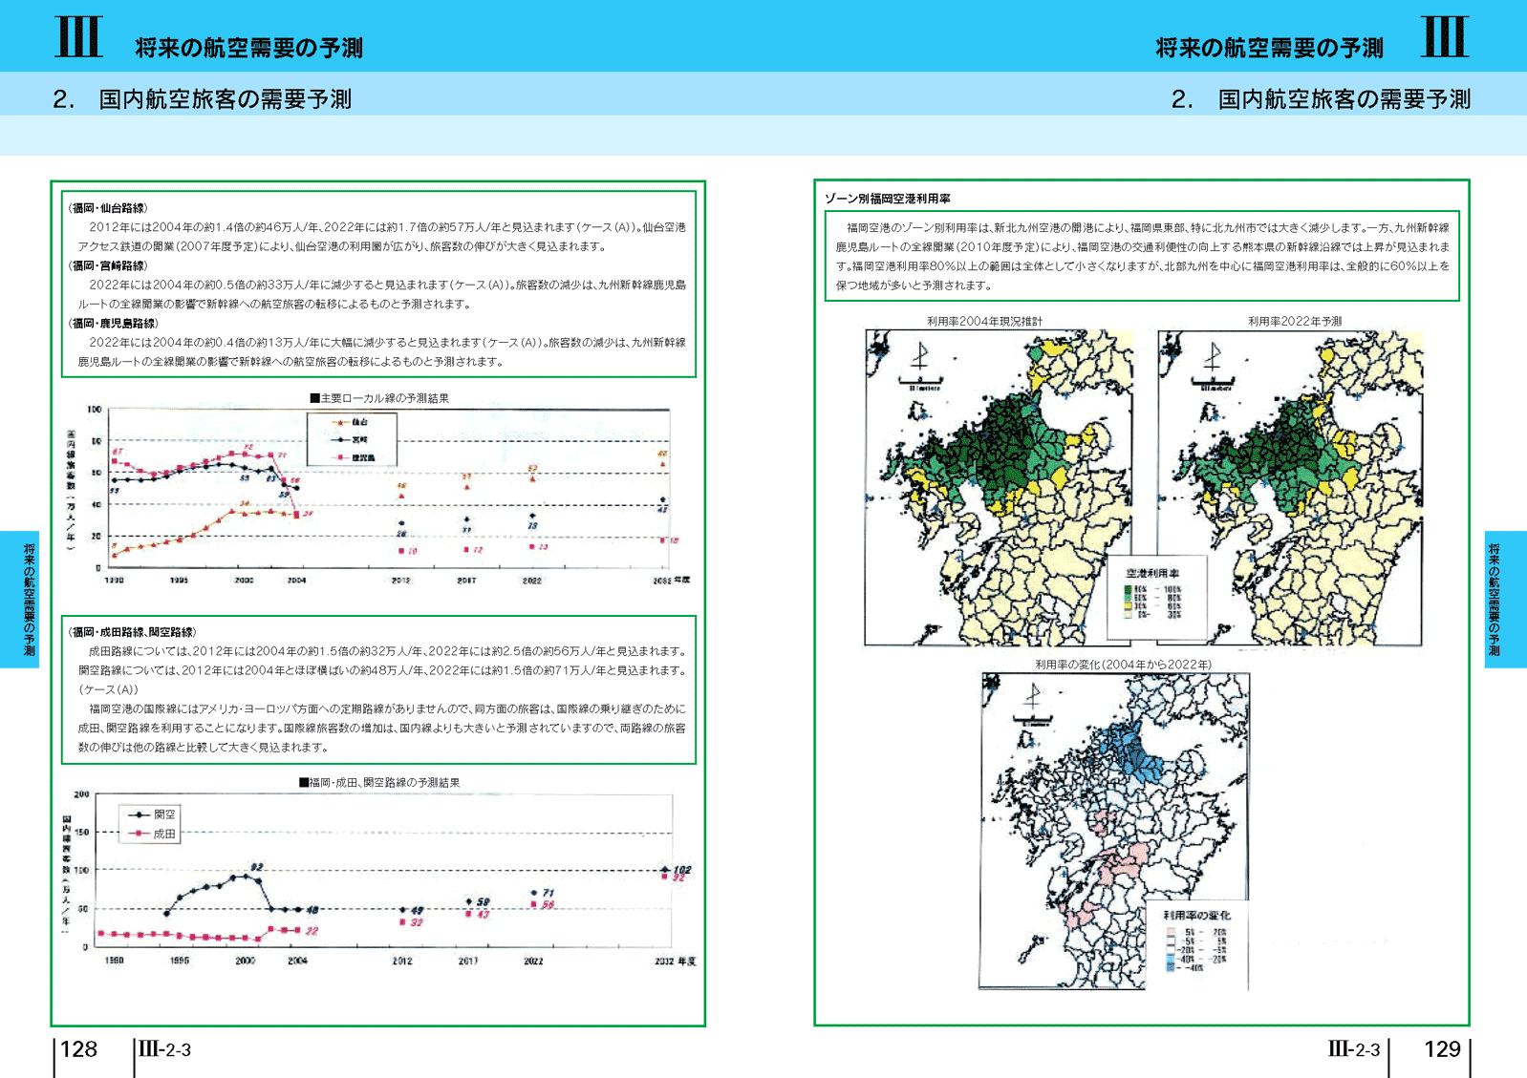This screenshot has width=1527, height=1078.
Task: Click the (福岡・鹿児島路線) heading
Action: click(x=113, y=323)
